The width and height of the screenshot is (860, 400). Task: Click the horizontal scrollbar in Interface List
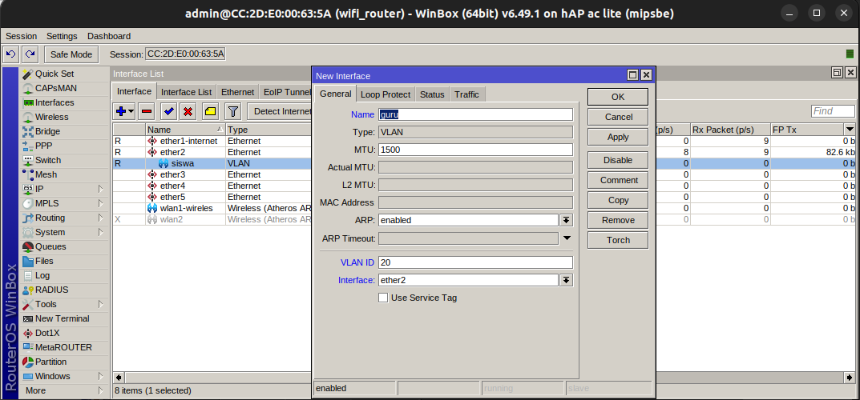481,377
